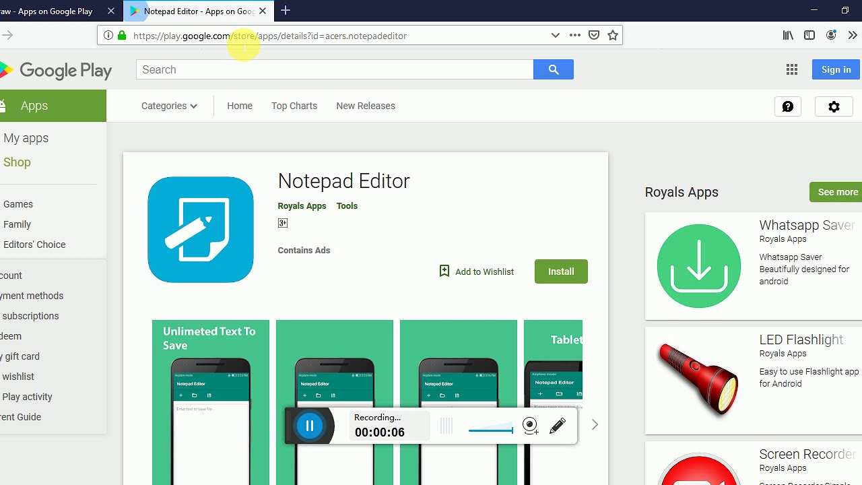Open the Google apps grid icon

tap(792, 69)
